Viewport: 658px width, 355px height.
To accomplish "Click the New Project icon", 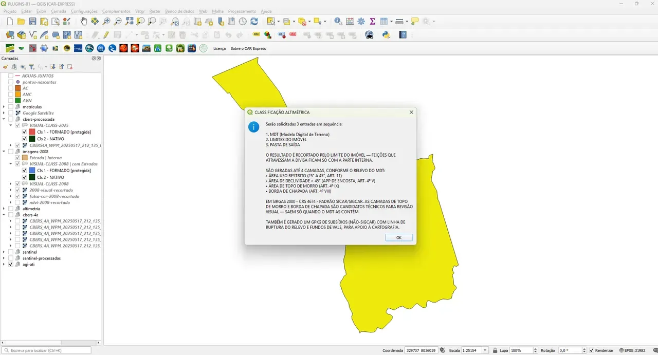I will tap(10, 22).
